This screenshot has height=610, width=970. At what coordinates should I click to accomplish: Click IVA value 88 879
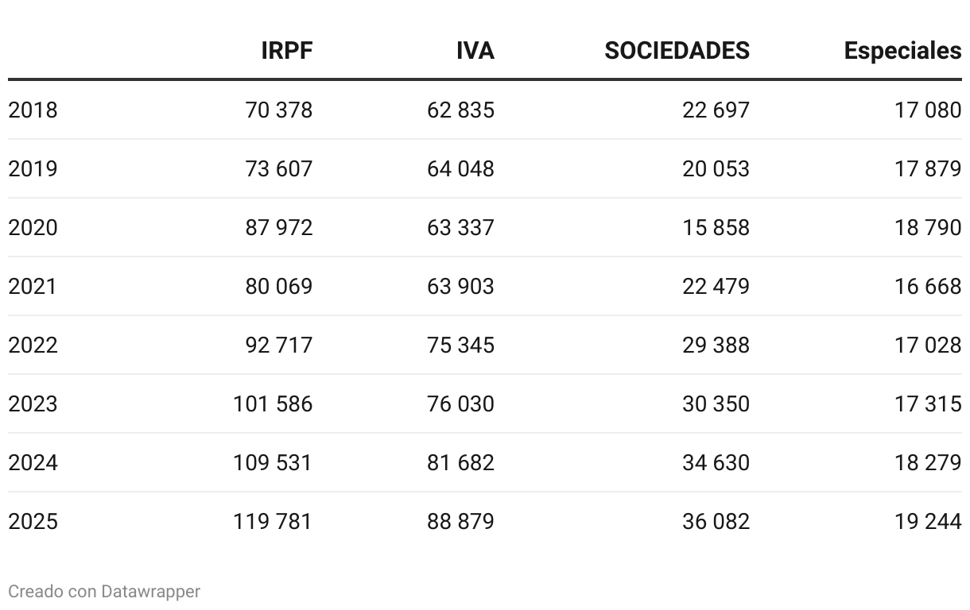coord(460,521)
